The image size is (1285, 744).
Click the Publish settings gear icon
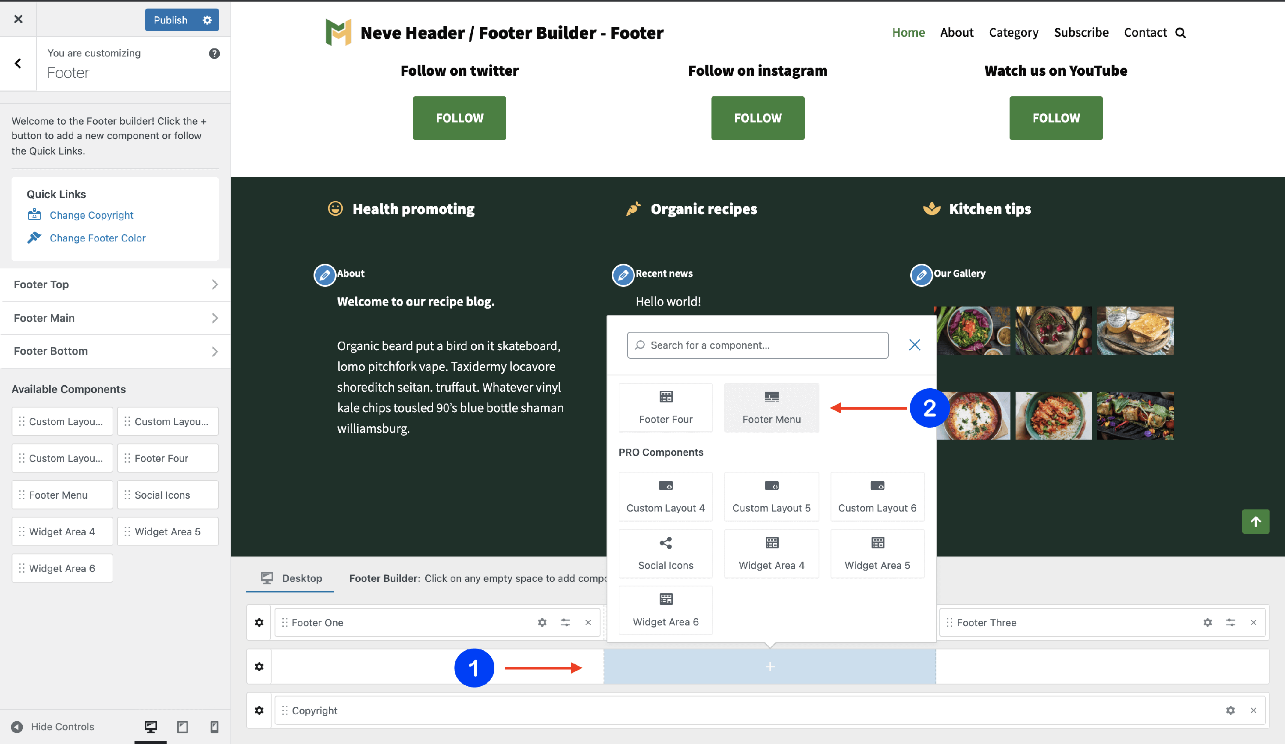pyautogui.click(x=207, y=20)
